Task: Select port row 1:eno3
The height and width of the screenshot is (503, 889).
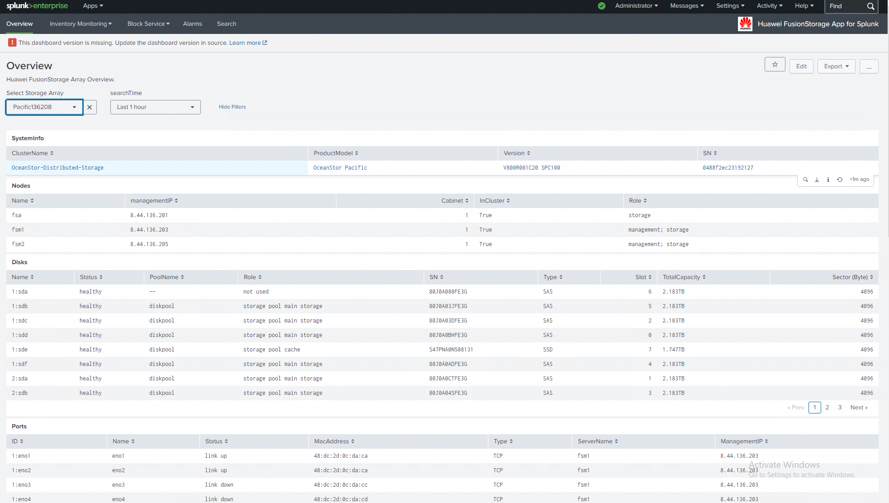Action: tap(442, 485)
